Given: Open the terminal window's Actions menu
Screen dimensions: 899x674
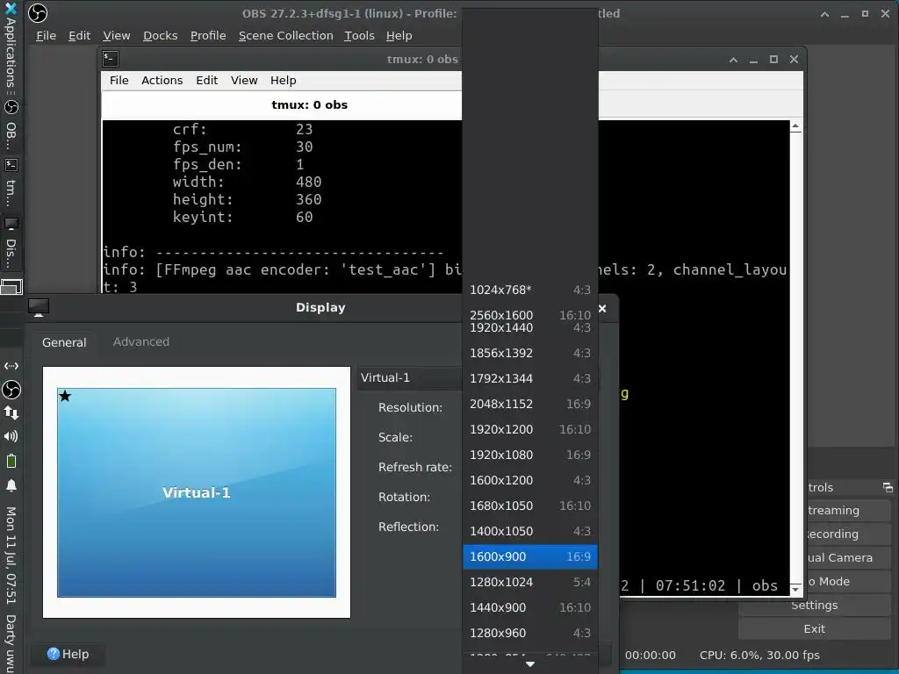Looking at the screenshot, I should coord(162,80).
